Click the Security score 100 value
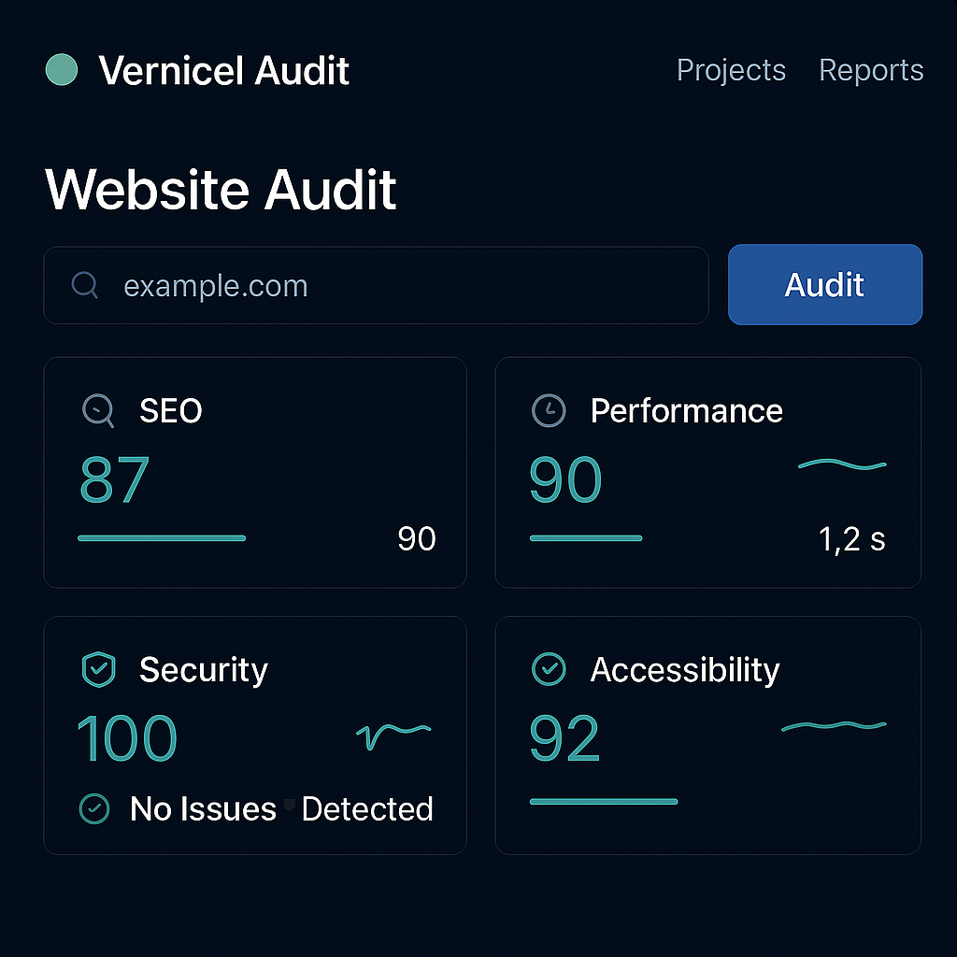This screenshot has width=957, height=957. point(127,739)
